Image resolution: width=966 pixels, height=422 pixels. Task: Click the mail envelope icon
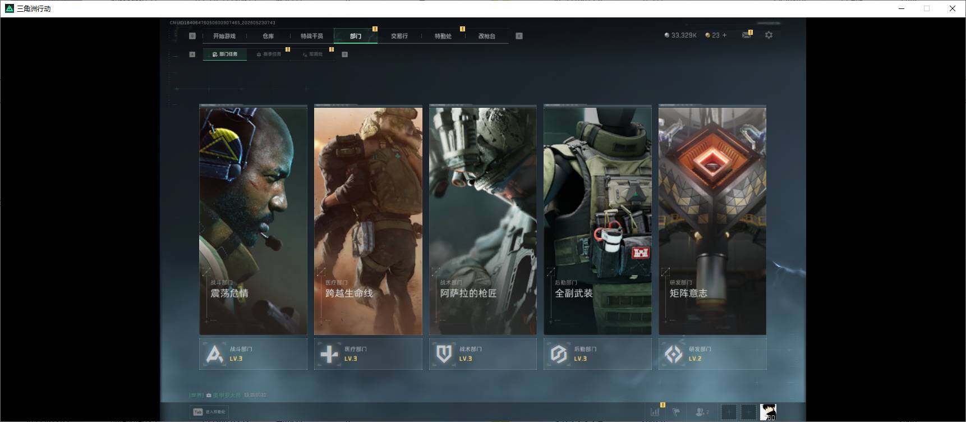coord(746,35)
